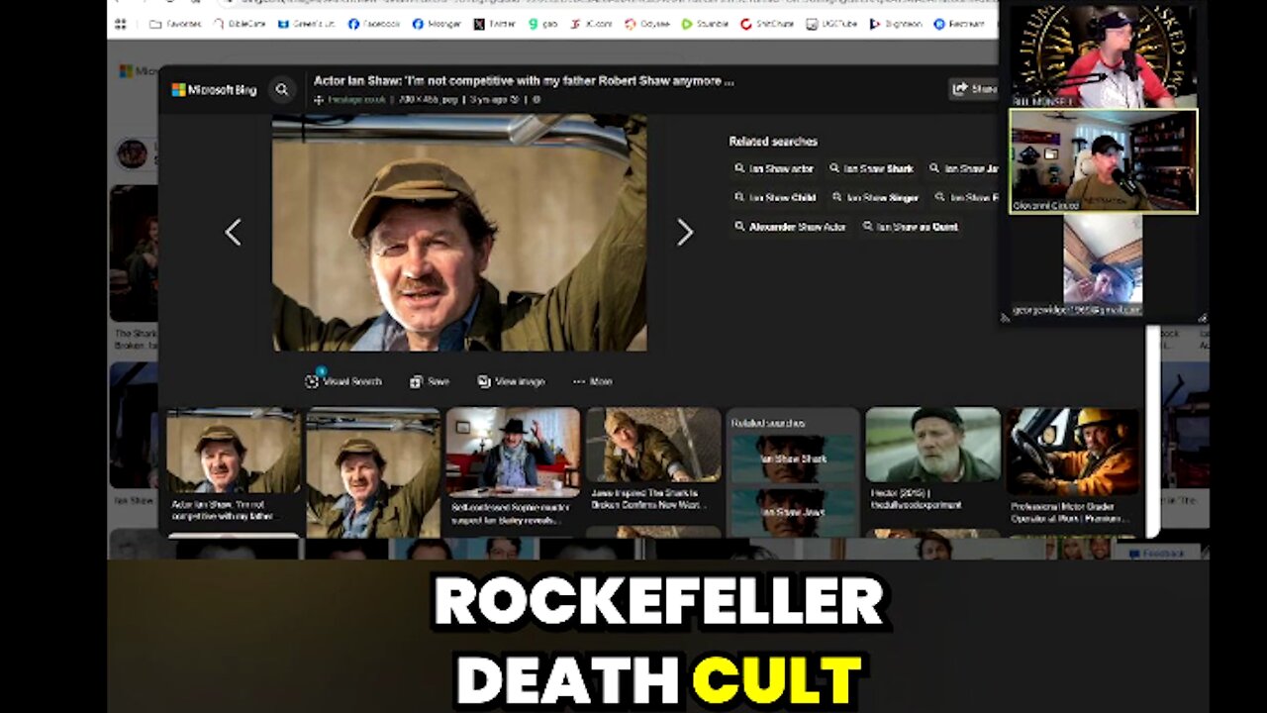Open Visual Search for this image

[343, 381]
